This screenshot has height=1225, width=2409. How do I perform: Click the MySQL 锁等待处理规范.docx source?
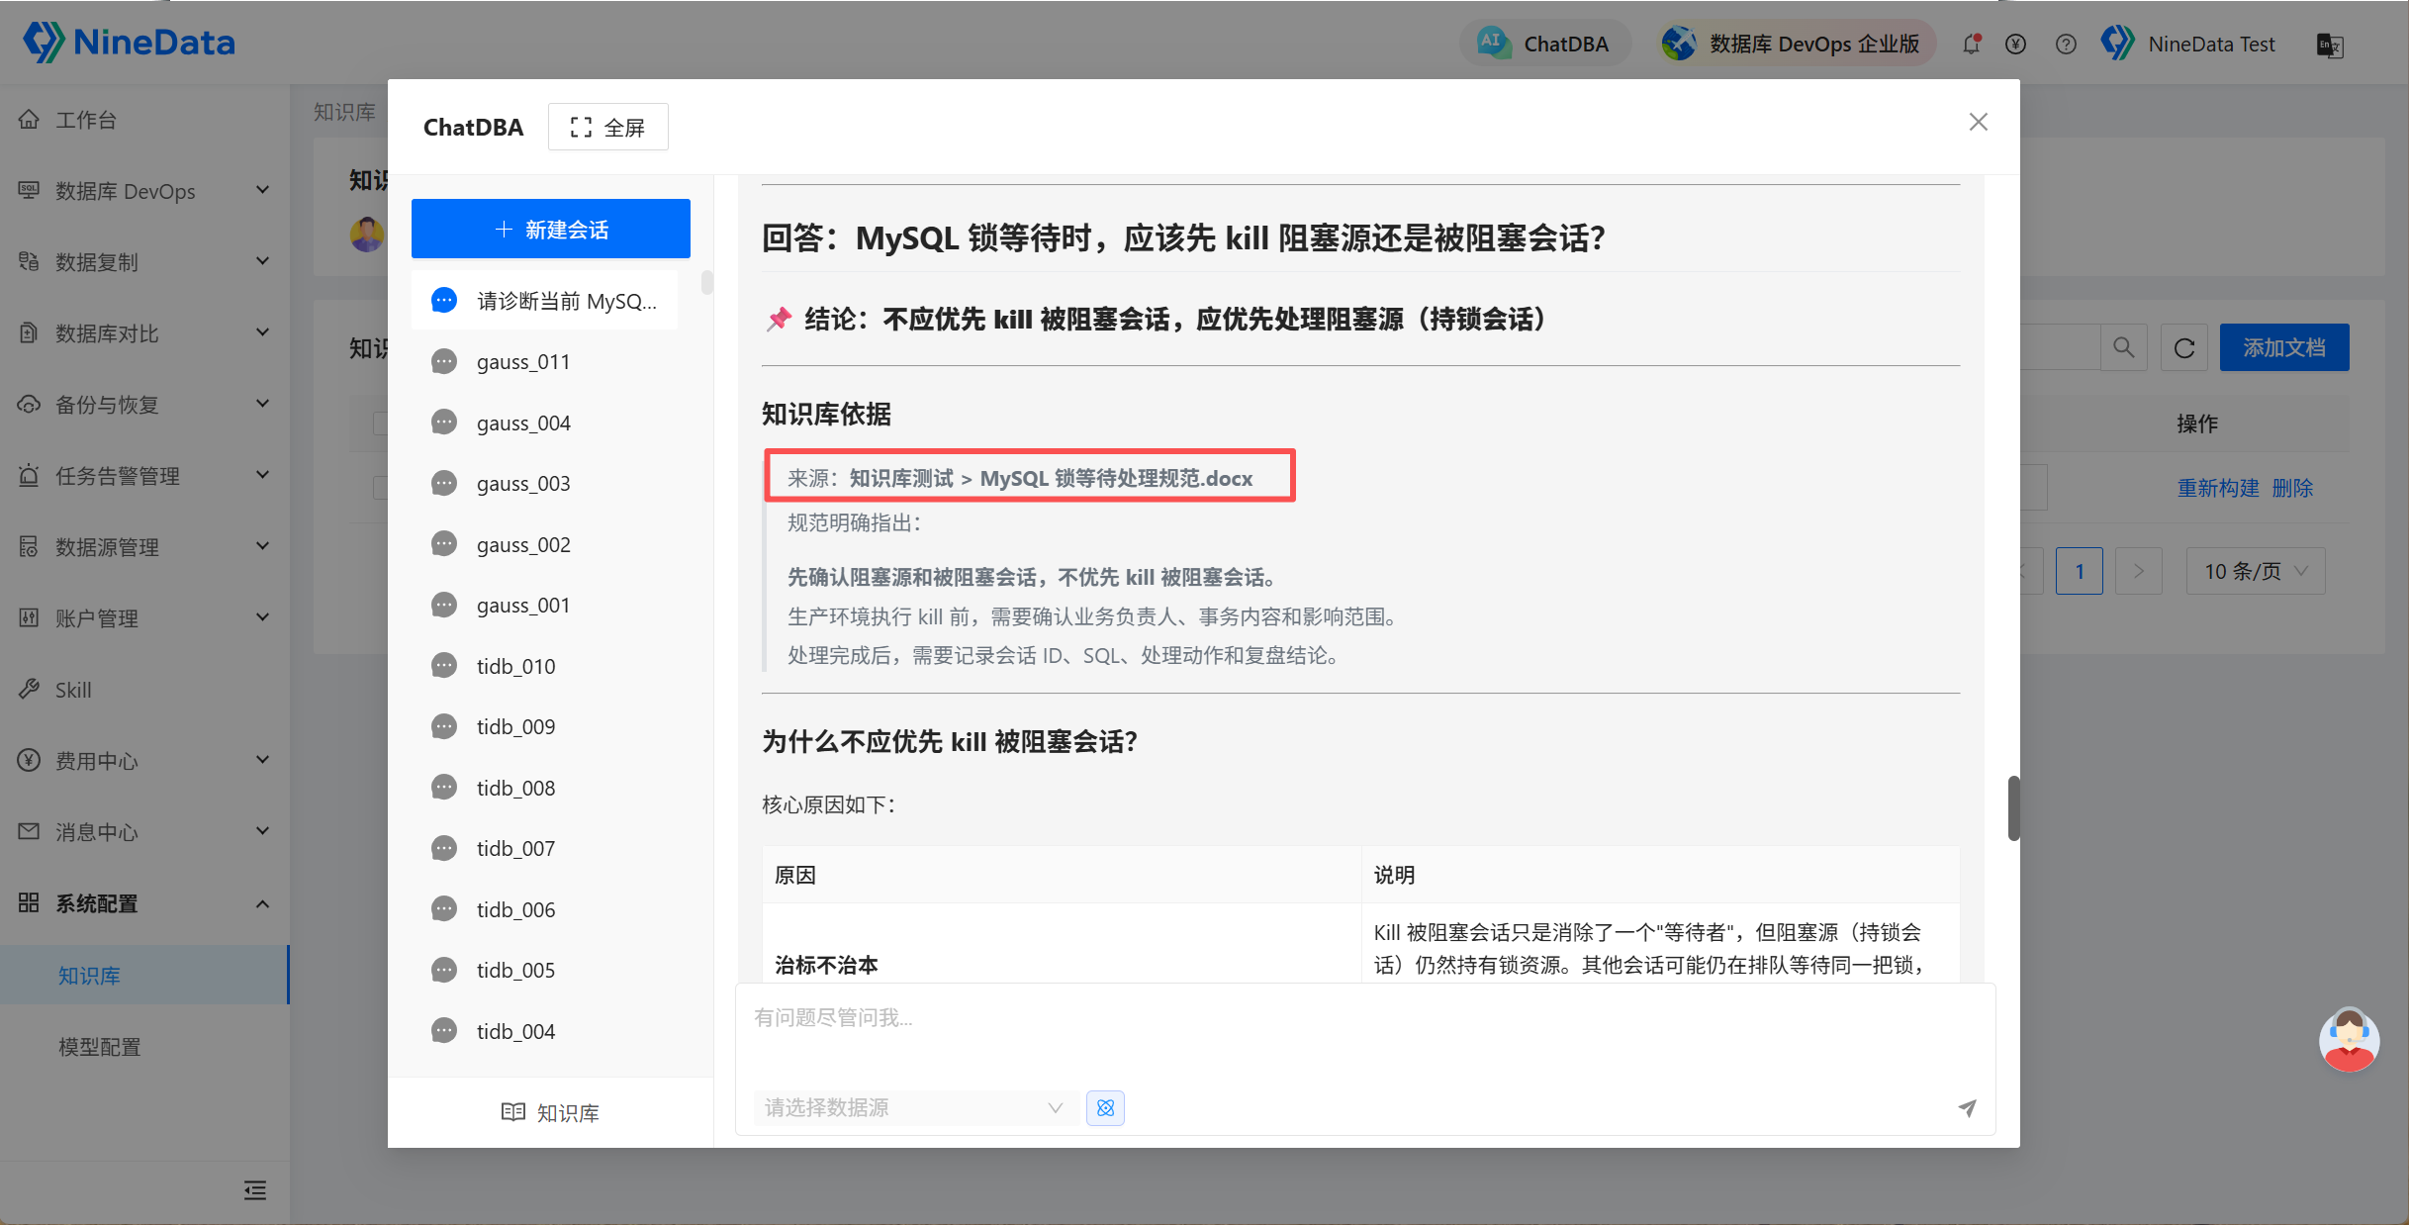tap(1116, 479)
